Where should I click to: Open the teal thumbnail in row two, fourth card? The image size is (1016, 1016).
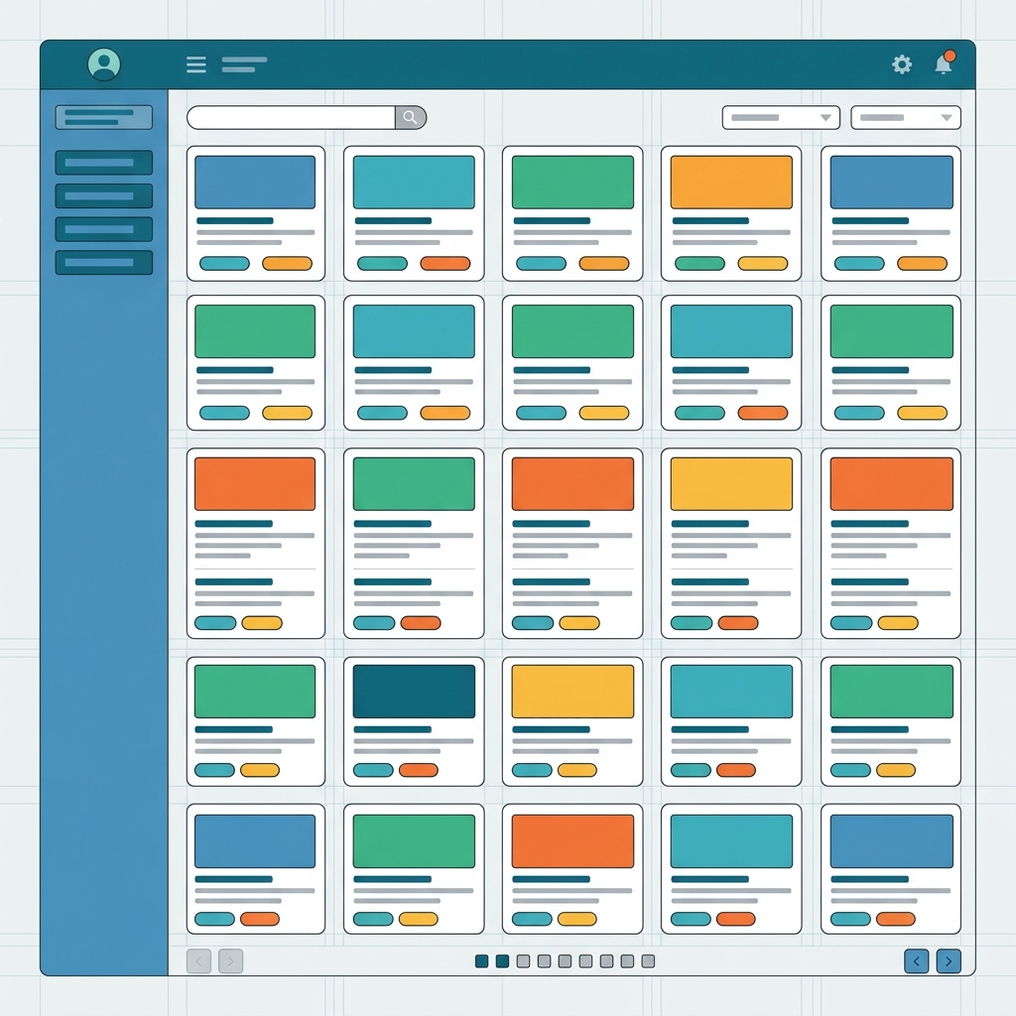pyautogui.click(x=731, y=331)
